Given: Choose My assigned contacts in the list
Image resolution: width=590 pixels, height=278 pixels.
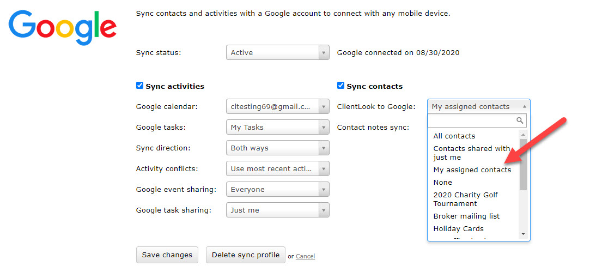Looking at the screenshot, I should tap(473, 170).
